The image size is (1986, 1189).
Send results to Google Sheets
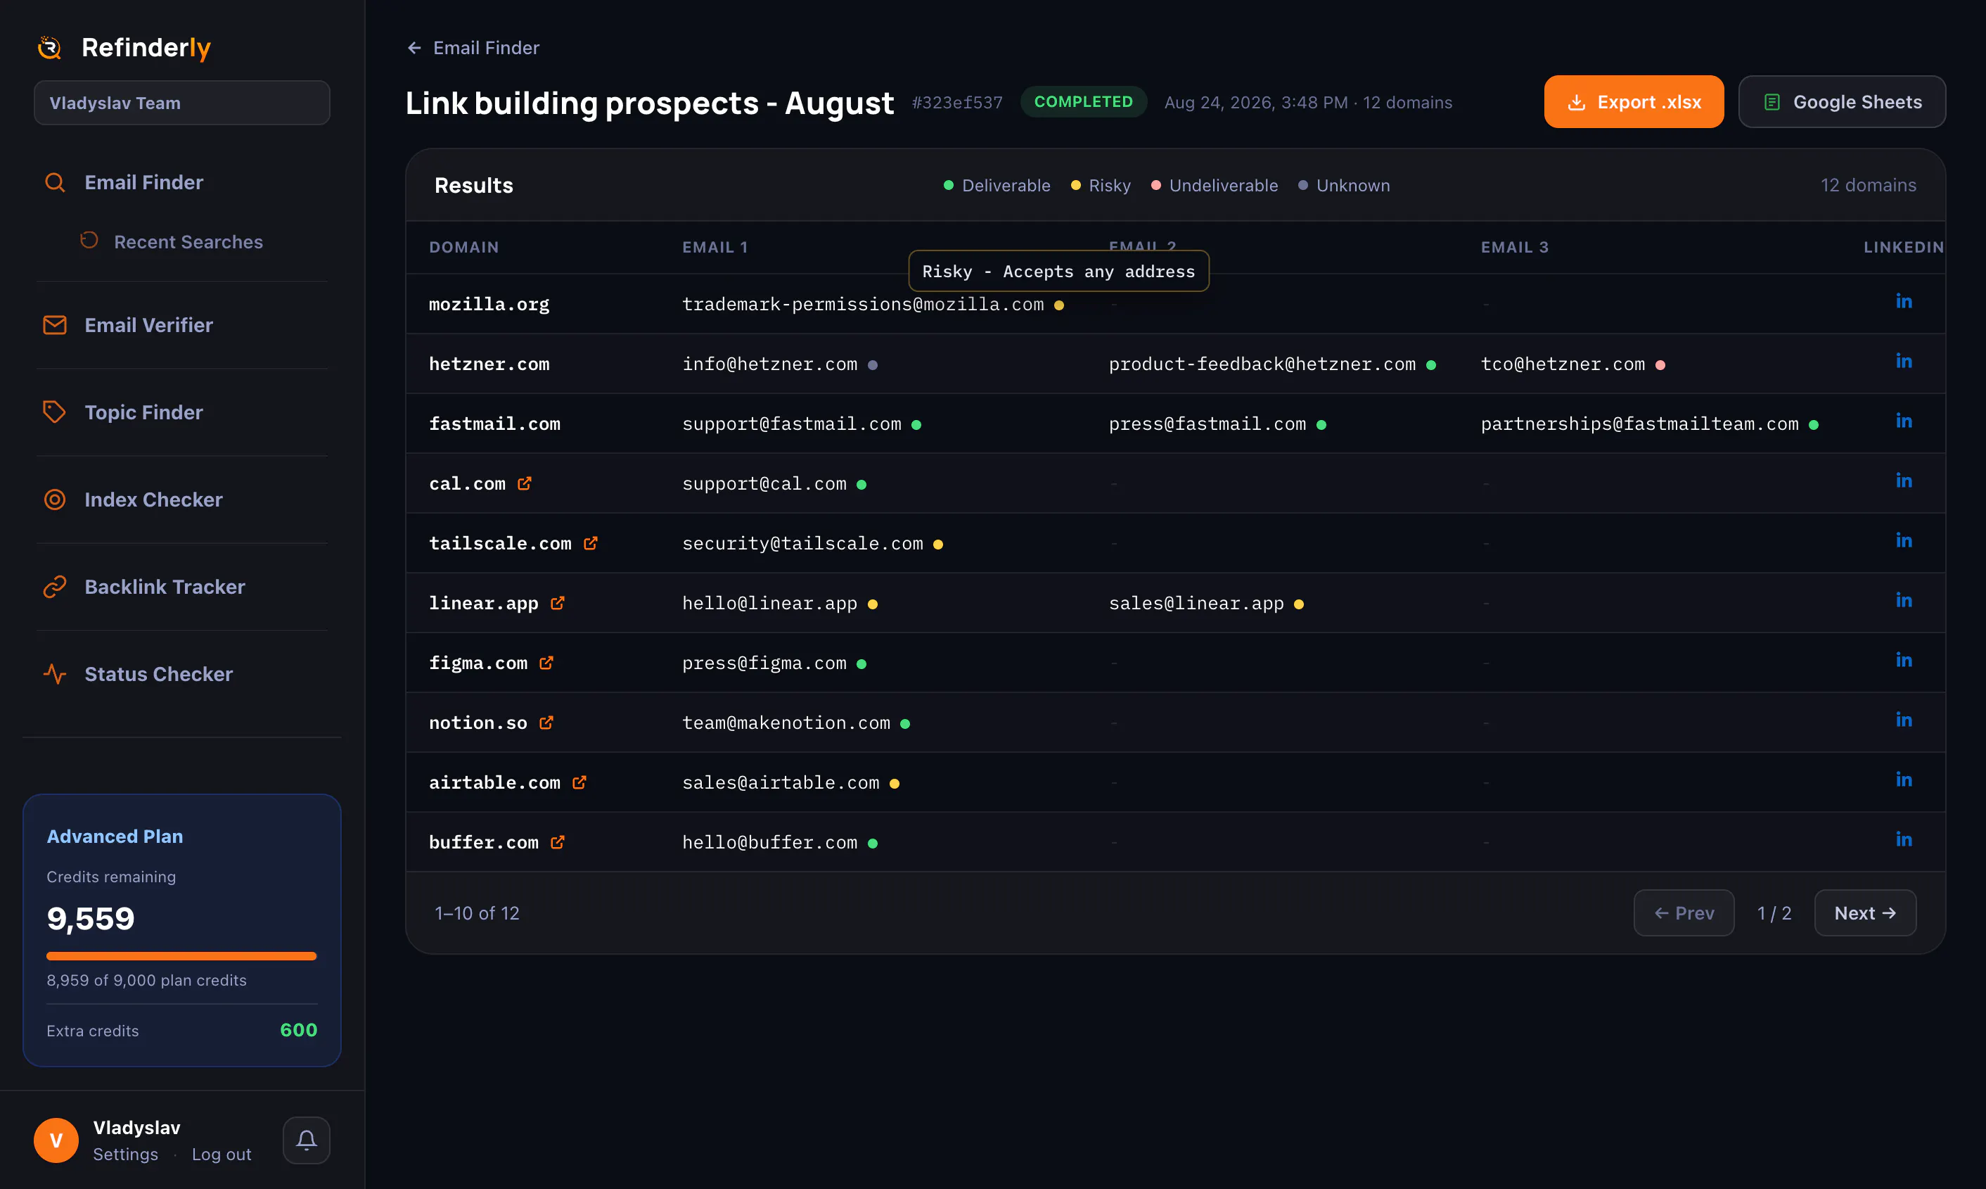[1842, 102]
